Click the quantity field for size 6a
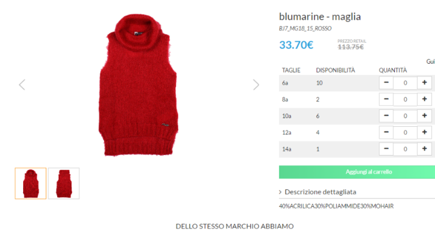435x230 pixels. 405,83
